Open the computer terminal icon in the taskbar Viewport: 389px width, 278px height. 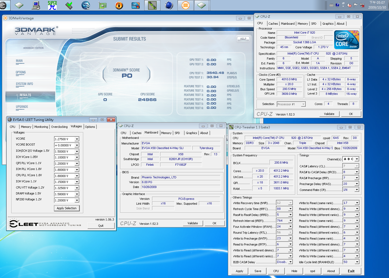tap(36, 5)
